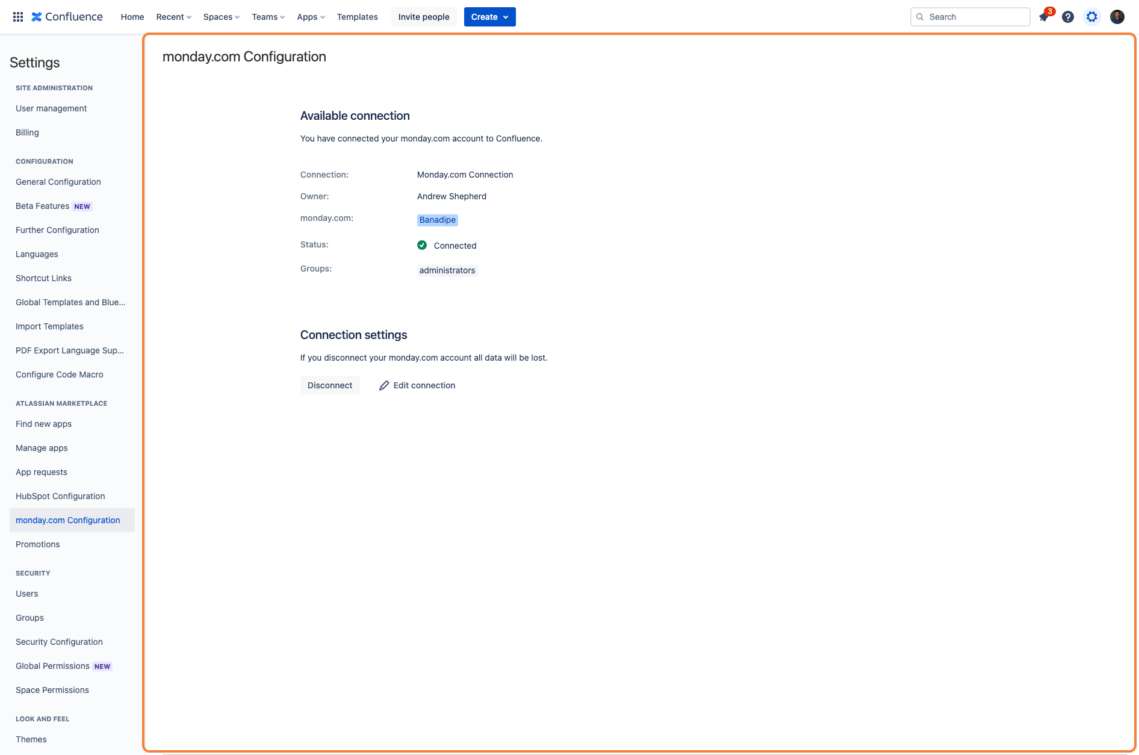Viewport: 1139px width, 755px height.
Task: Expand the Apps dropdown
Action: click(311, 17)
